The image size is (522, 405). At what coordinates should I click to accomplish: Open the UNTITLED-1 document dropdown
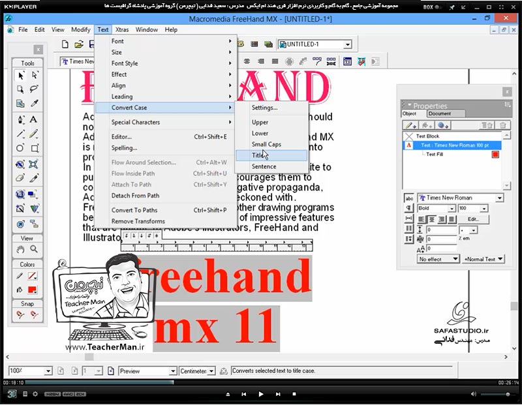(348, 44)
